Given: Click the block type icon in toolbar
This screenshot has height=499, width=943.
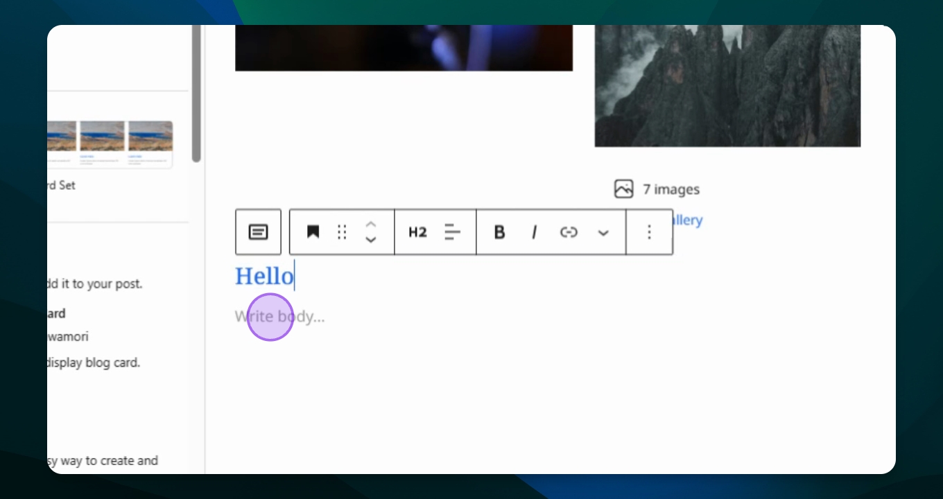Looking at the screenshot, I should [258, 232].
